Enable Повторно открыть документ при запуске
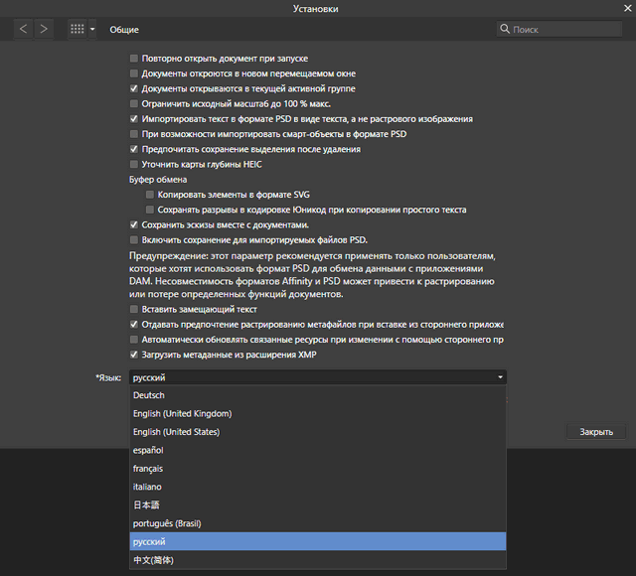The width and height of the screenshot is (636, 576). [134, 59]
